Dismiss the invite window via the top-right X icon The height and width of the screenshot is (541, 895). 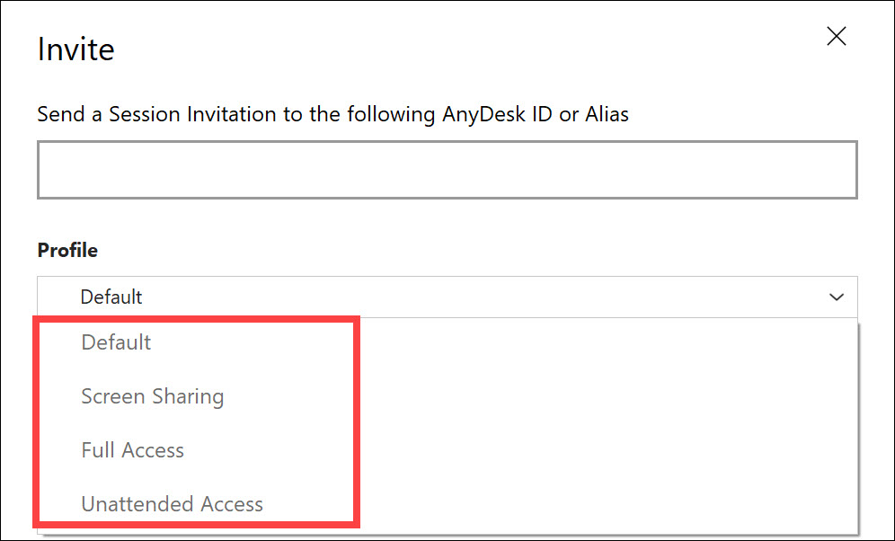(837, 37)
